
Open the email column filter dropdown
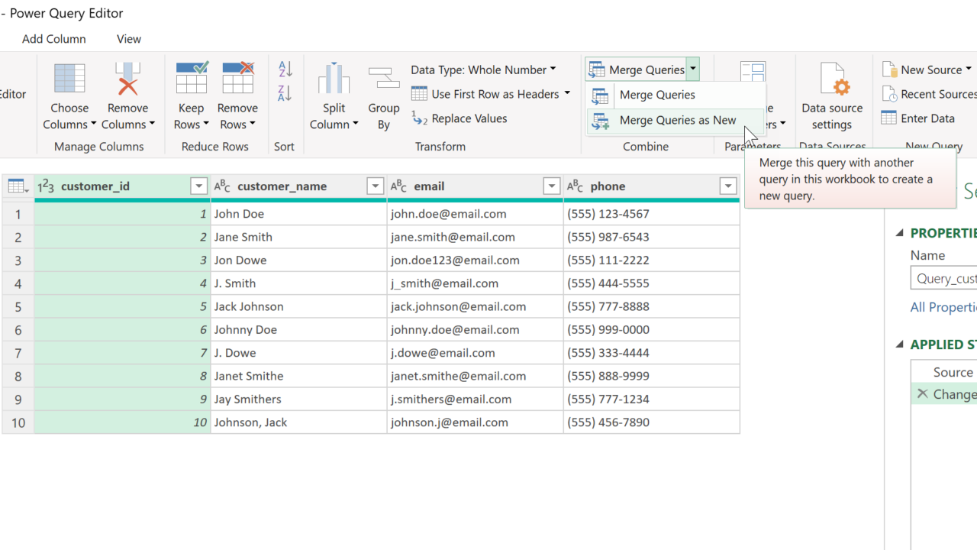[x=551, y=186]
